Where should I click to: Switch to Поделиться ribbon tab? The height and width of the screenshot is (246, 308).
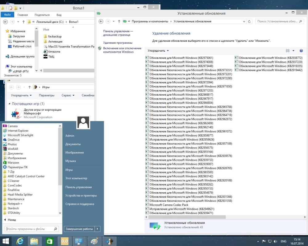(x=42, y=15)
